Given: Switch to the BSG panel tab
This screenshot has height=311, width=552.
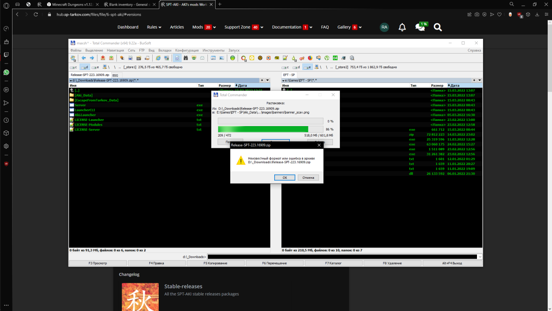Looking at the screenshot, I should pos(115,75).
